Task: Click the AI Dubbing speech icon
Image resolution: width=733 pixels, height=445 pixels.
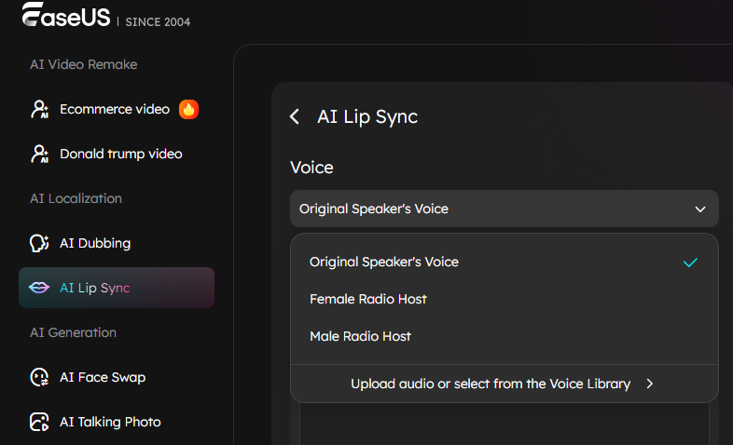Action: coord(39,243)
